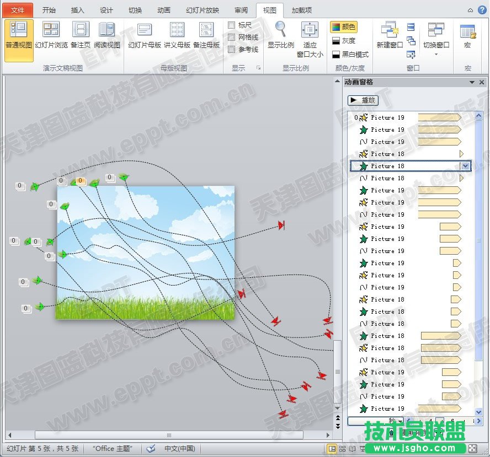490x457 pixels.
Task: Open 幻灯片浏览 slide sorter view
Action: pos(51,30)
